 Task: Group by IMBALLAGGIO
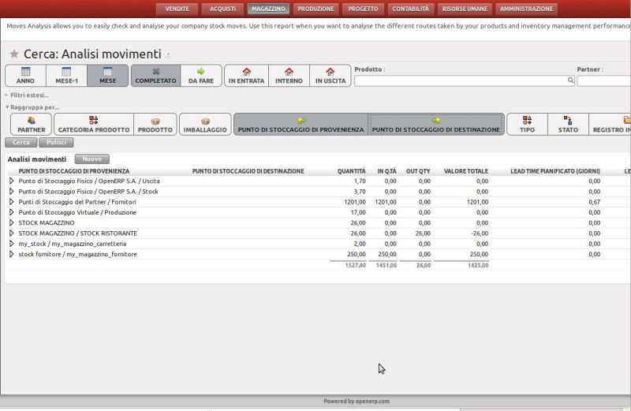205,125
